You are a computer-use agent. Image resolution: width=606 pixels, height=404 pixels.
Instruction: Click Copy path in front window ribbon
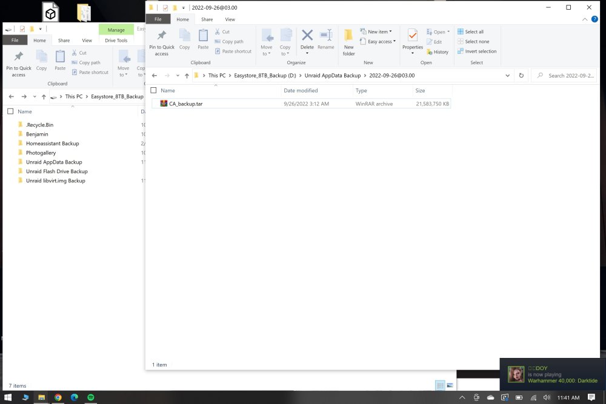click(x=229, y=41)
